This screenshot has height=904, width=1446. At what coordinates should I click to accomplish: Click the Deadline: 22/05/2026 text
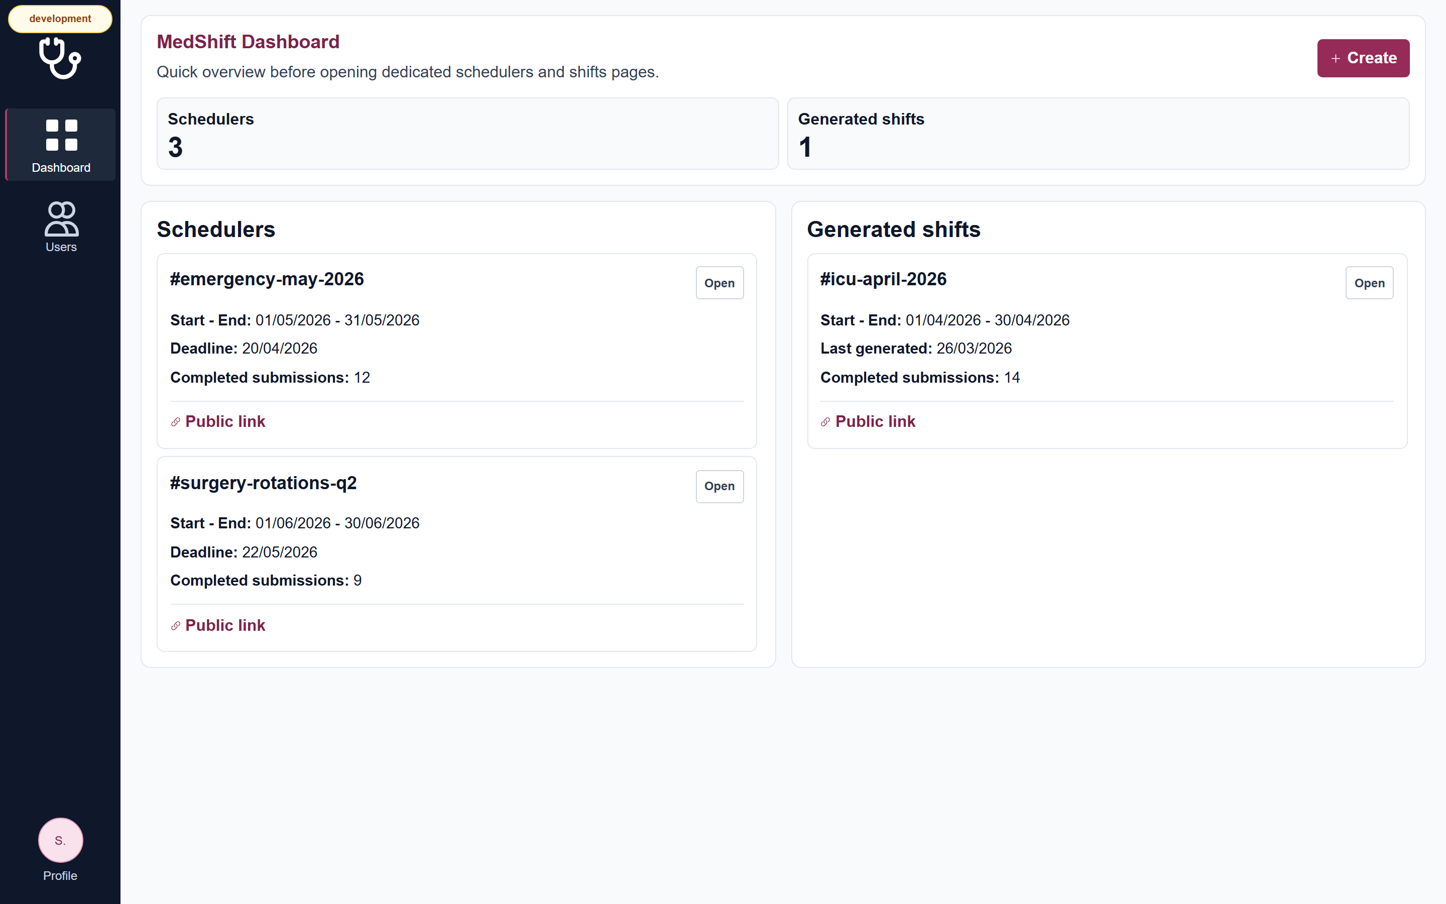point(244,552)
